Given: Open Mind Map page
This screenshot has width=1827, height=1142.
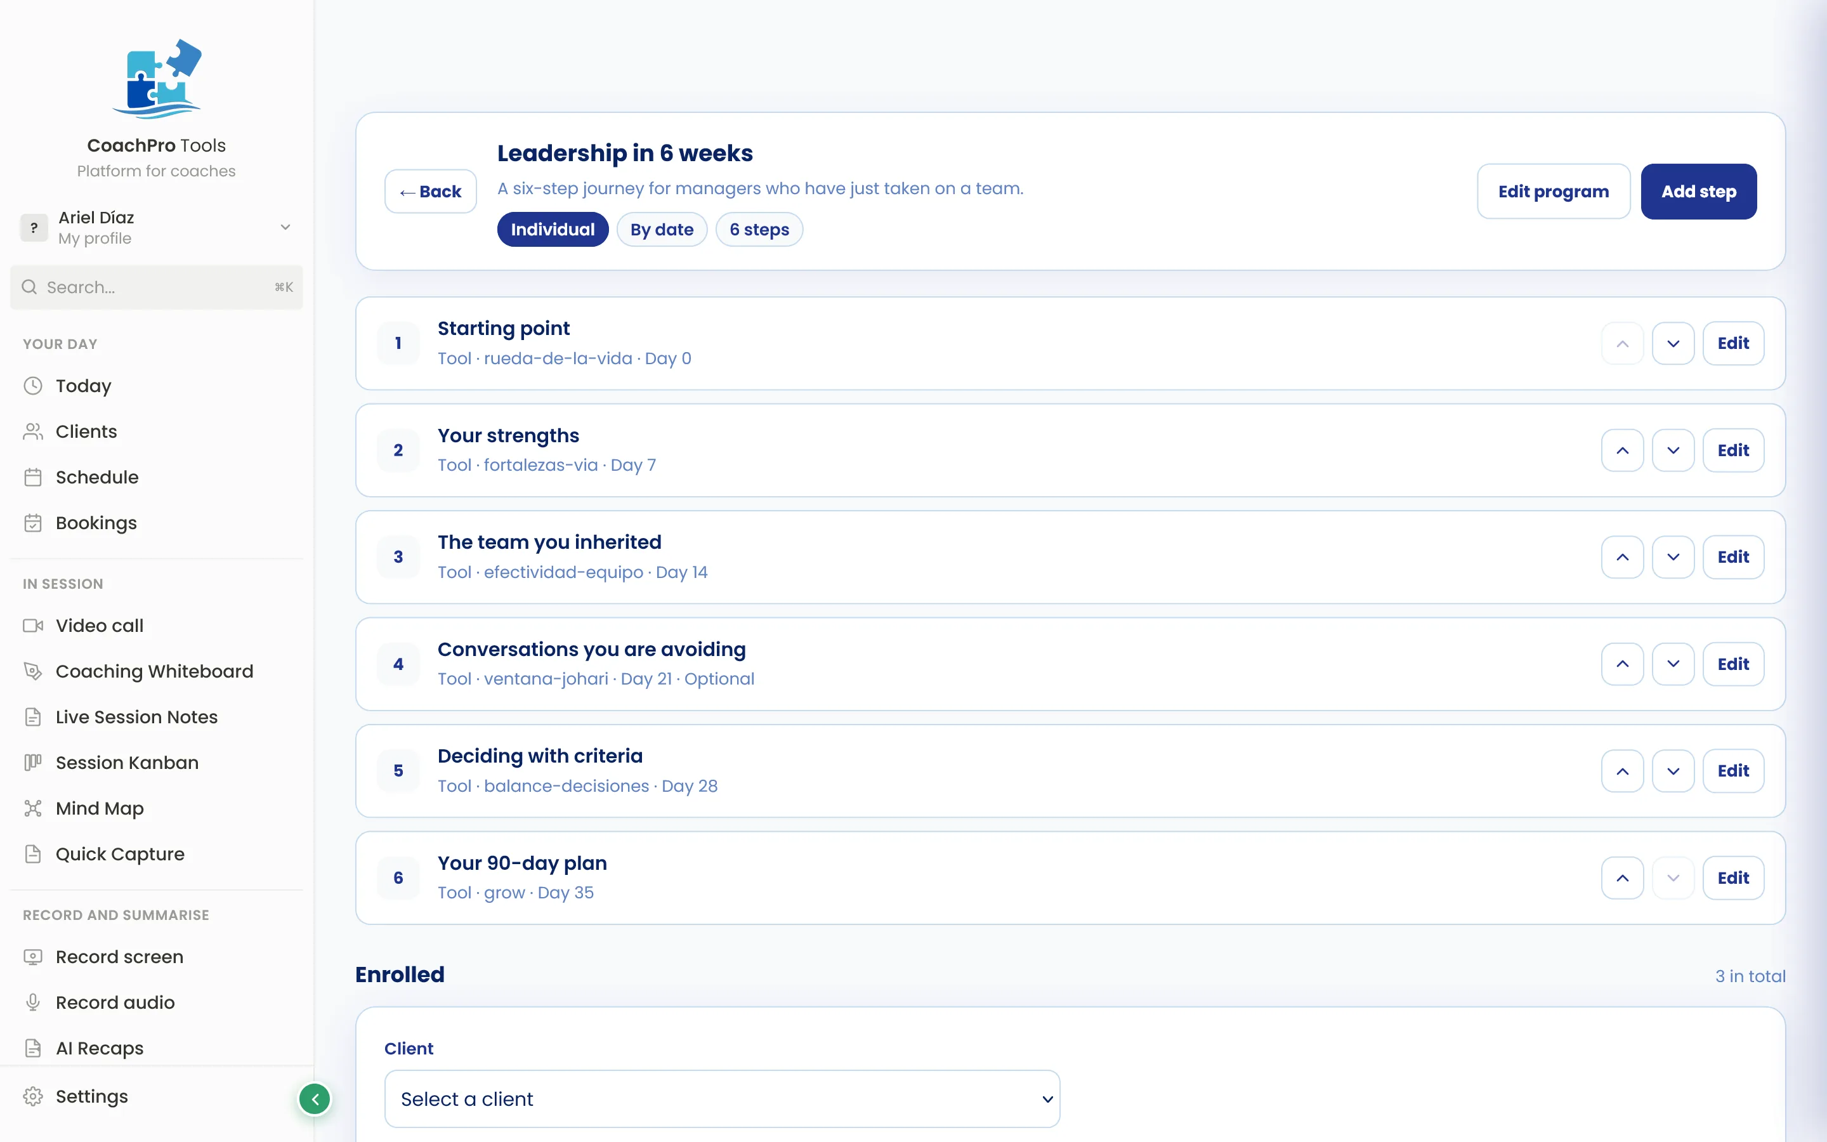Looking at the screenshot, I should click(99, 808).
